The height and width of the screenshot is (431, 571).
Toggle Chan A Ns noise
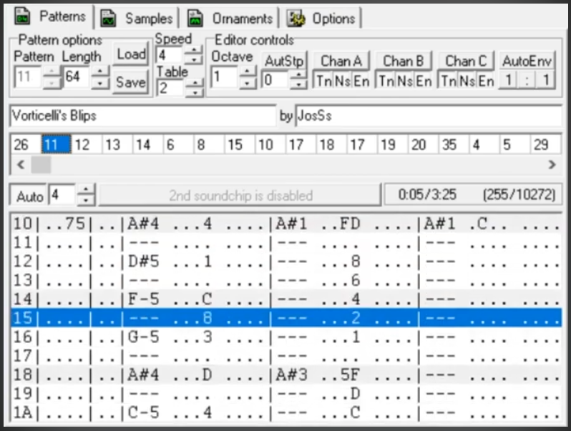click(x=342, y=81)
